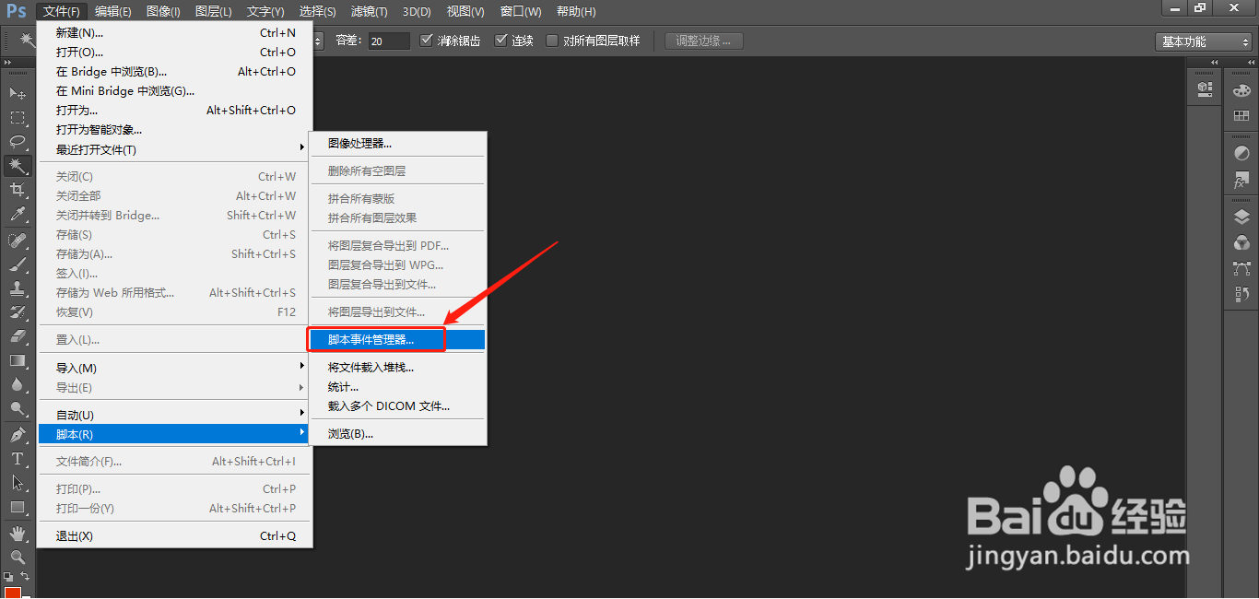The image size is (1259, 599).
Task: Open the 滤镜(T) menu
Action: (369, 11)
